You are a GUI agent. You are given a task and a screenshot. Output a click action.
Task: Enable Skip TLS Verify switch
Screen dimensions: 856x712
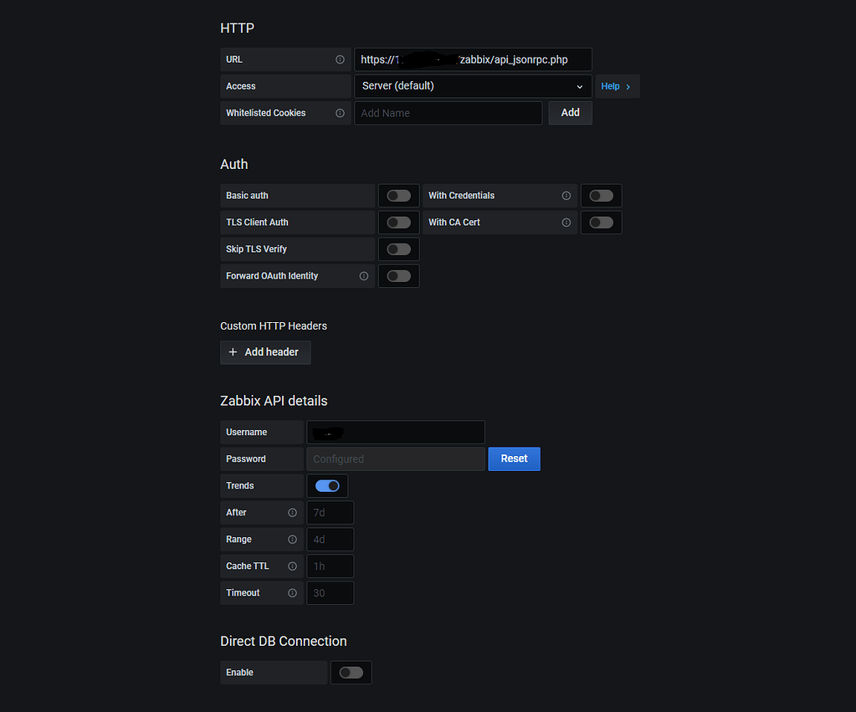point(398,249)
